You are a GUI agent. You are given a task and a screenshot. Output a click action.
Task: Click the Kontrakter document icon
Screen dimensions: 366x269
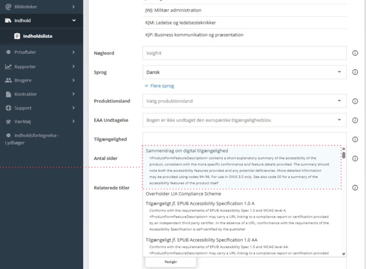8,94
